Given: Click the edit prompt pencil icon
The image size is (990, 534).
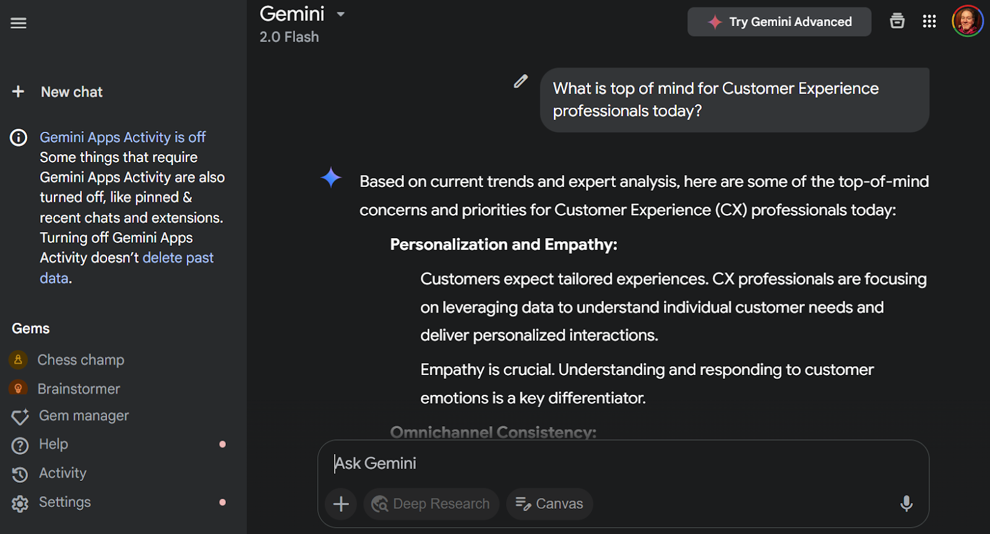Looking at the screenshot, I should pos(521,81).
